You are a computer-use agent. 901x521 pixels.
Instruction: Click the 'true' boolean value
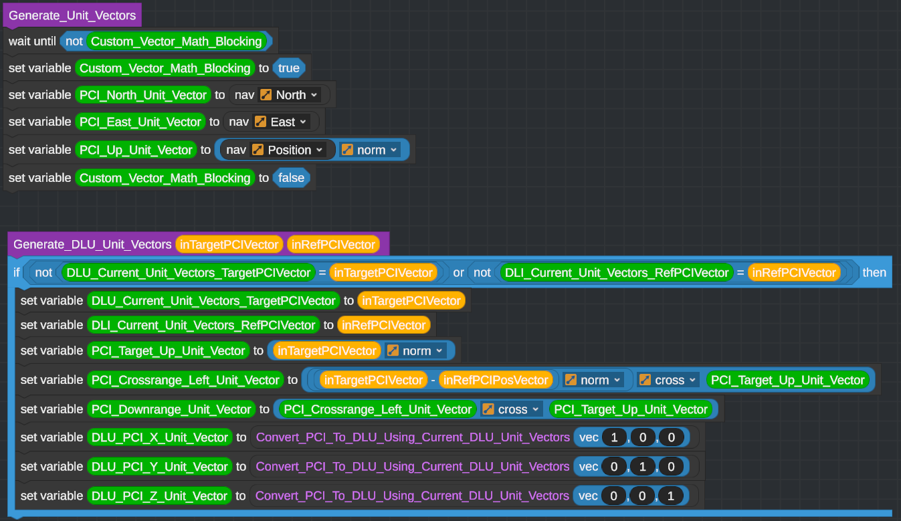coord(289,68)
